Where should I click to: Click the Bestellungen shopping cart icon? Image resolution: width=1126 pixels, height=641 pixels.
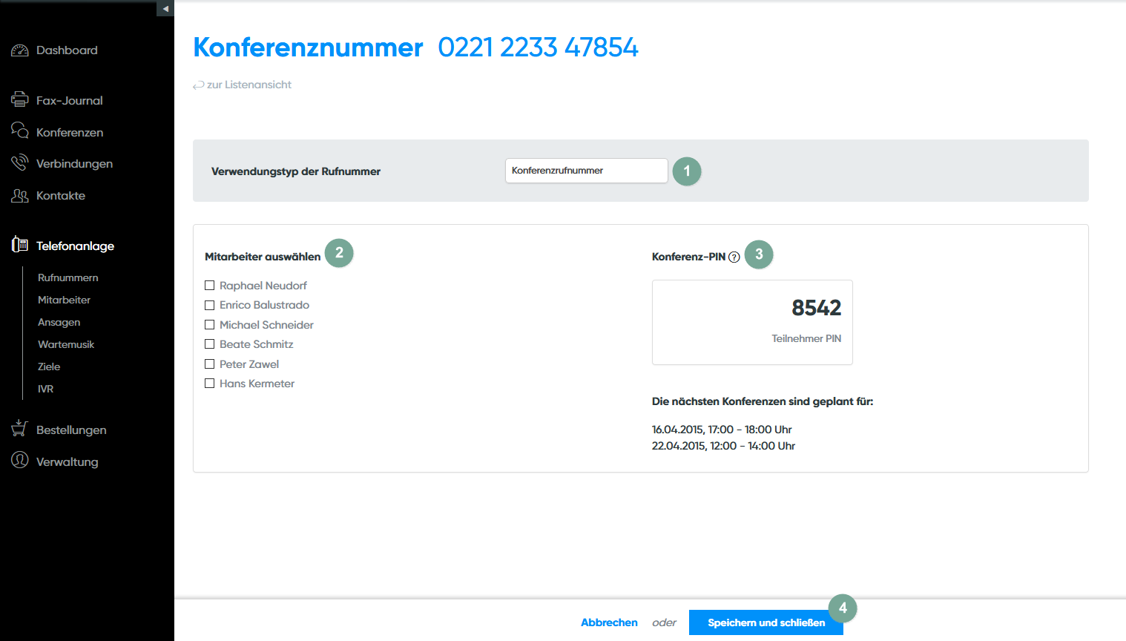pos(20,428)
